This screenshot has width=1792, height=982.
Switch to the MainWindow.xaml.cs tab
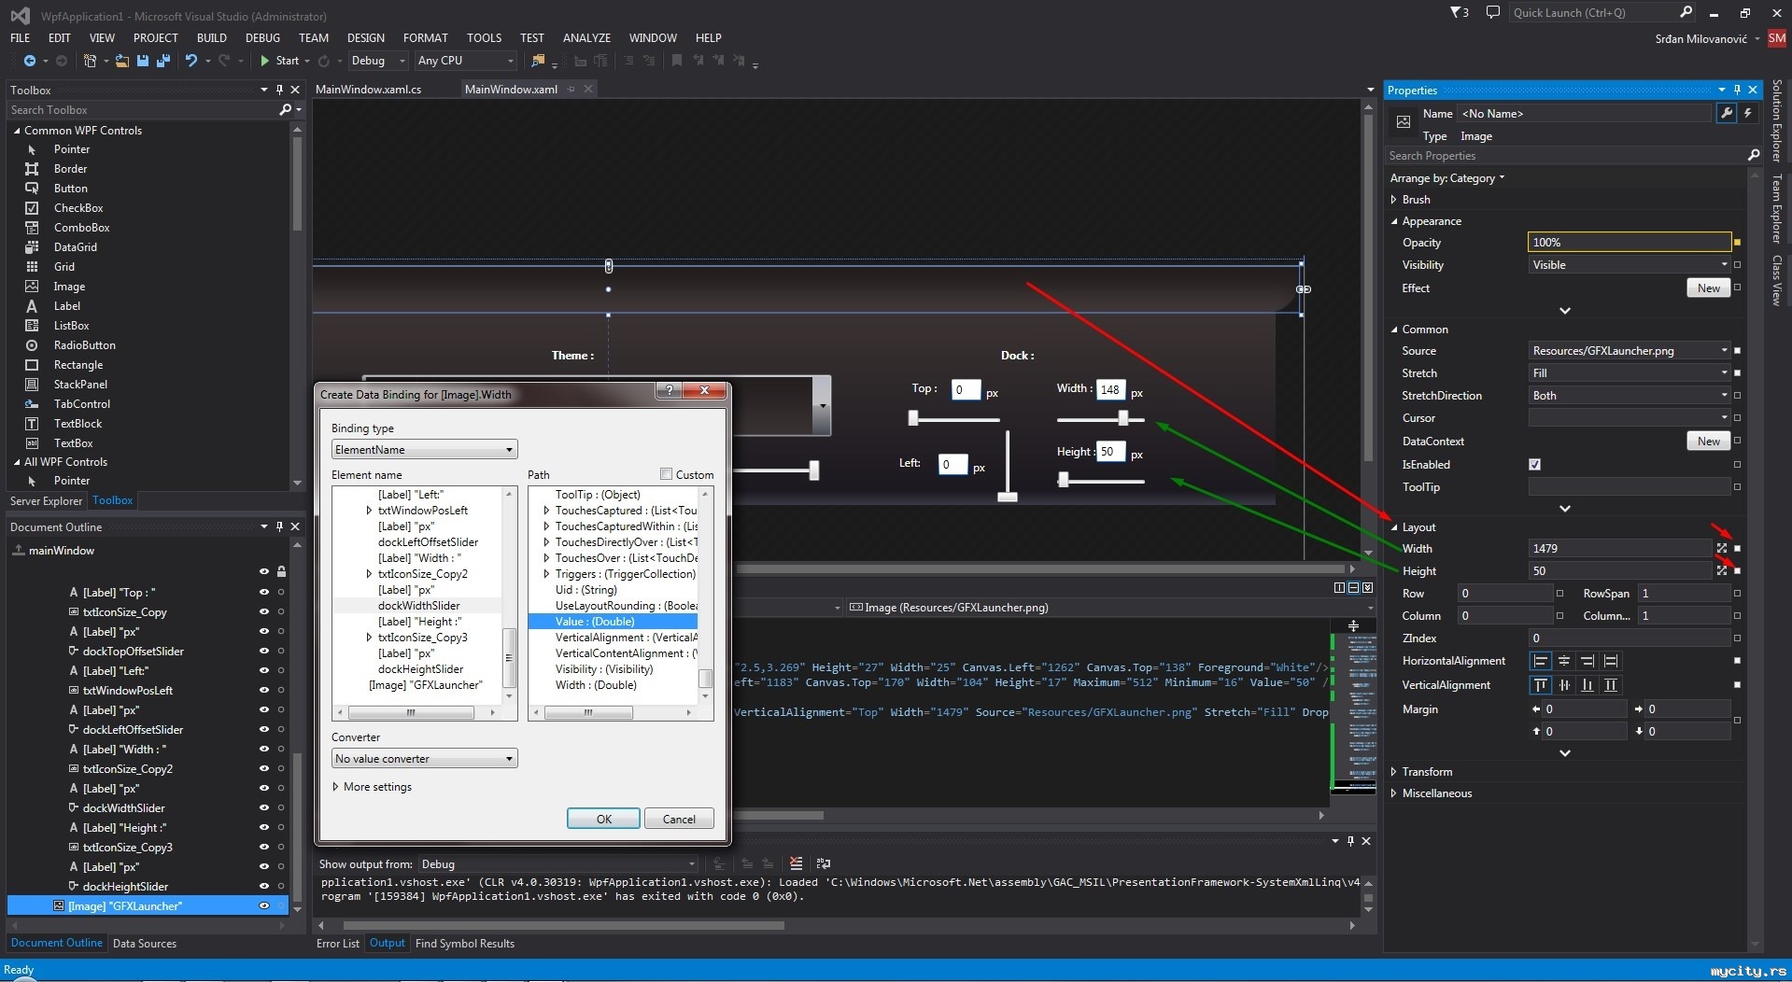pyautogui.click(x=369, y=90)
